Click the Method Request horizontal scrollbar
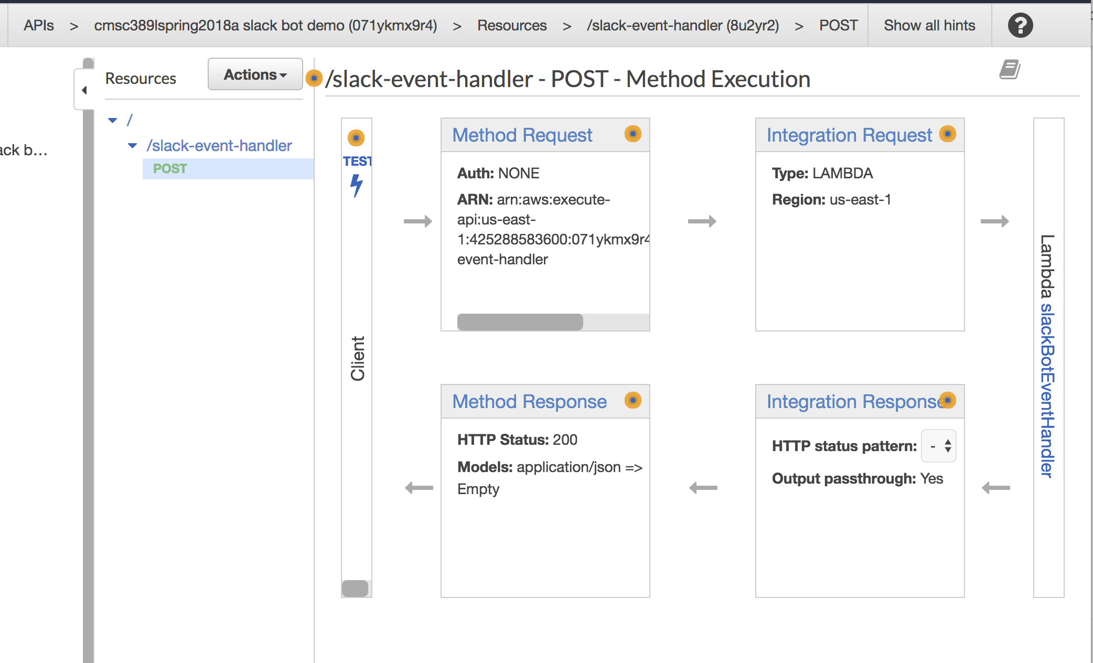Image resolution: width=1093 pixels, height=663 pixels. 520,322
